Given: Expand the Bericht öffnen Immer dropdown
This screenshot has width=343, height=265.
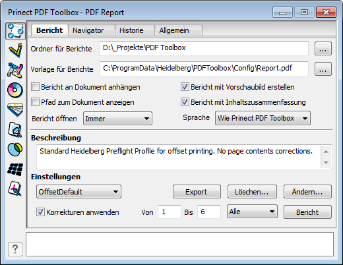Looking at the screenshot, I should tap(117, 119).
